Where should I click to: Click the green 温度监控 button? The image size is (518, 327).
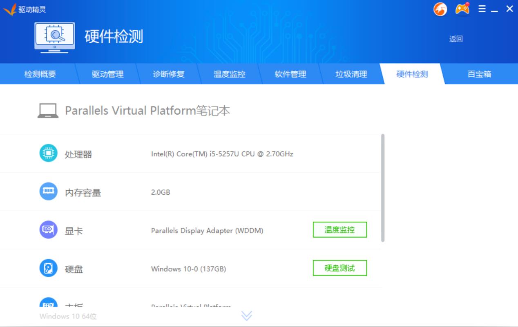click(340, 229)
